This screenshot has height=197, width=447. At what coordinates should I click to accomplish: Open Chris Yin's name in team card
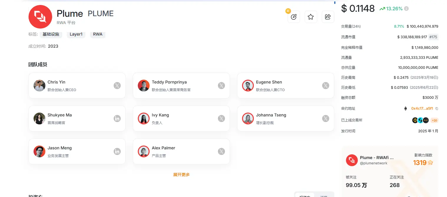click(x=57, y=82)
